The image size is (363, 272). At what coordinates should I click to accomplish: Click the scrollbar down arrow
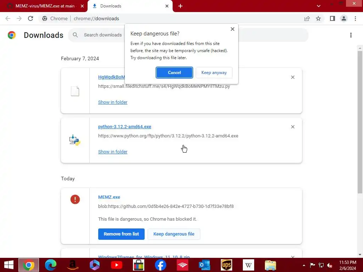pyautogui.click(x=360, y=255)
